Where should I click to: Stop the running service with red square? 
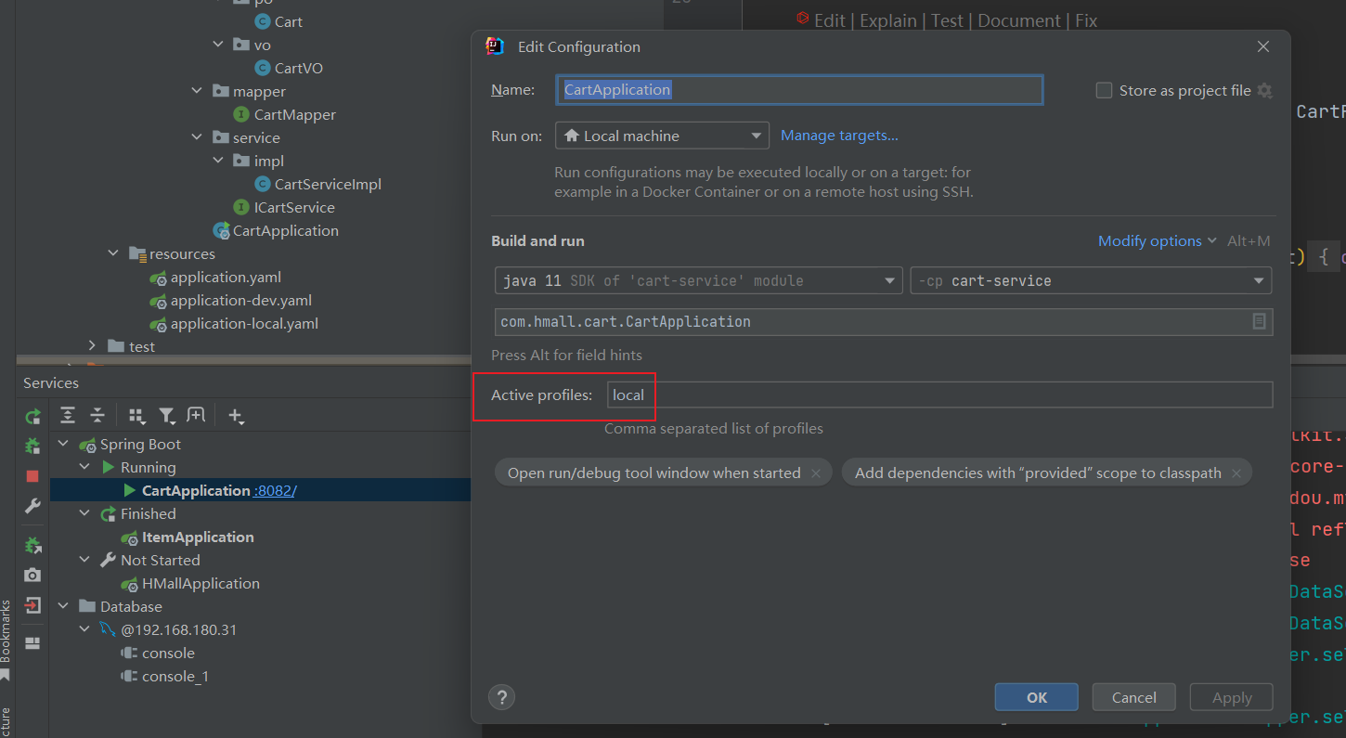32,476
